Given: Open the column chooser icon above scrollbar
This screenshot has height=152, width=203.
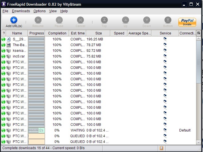Looking at the screenshot, I should pyautogui.click(x=198, y=33).
